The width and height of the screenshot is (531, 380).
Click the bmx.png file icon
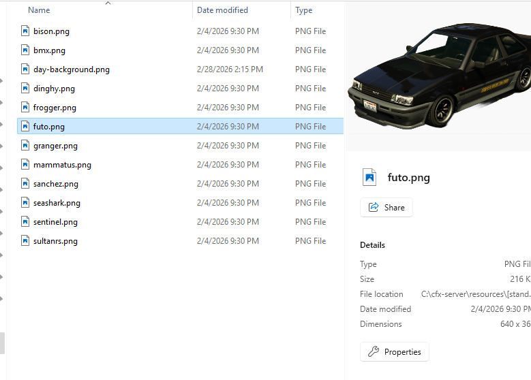point(25,50)
